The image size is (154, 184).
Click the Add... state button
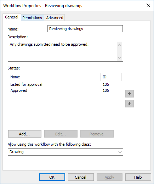click(25, 134)
